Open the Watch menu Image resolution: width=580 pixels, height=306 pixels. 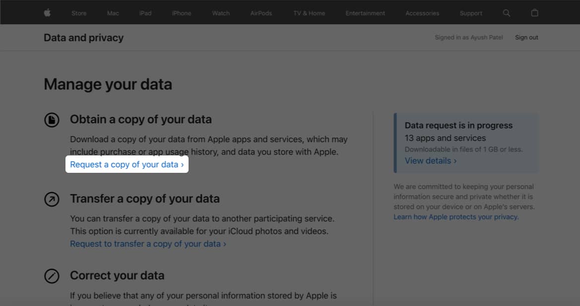click(x=221, y=13)
